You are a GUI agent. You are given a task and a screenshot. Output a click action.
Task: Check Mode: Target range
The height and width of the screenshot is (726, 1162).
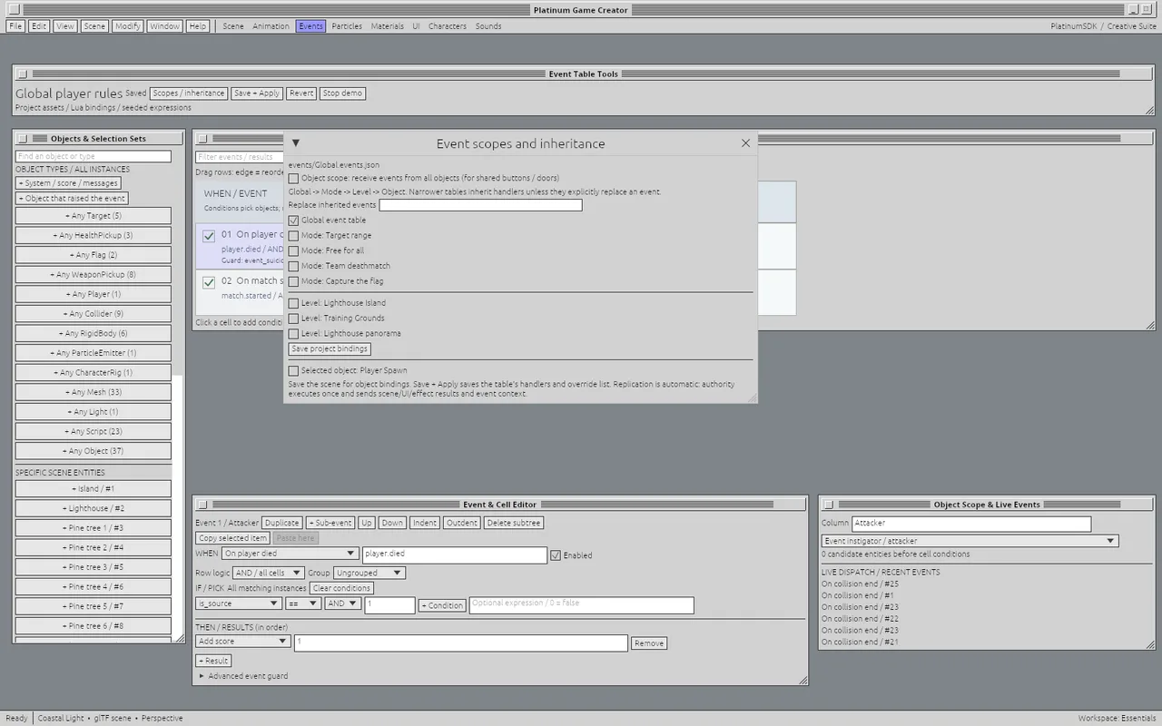(x=293, y=236)
